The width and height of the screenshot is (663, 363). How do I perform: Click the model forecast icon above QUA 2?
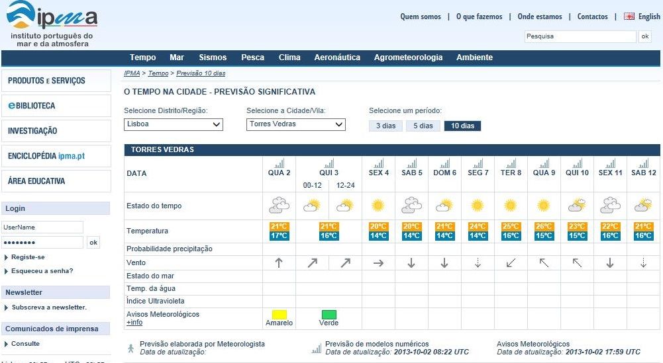279,163
